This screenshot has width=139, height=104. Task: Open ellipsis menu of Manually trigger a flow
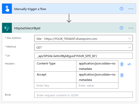(x=131, y=9)
